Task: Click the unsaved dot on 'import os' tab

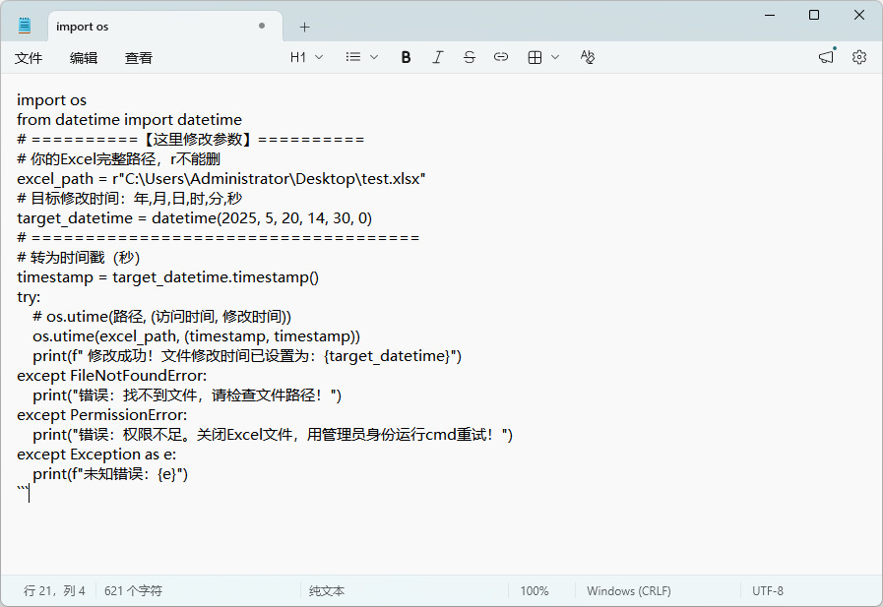Action: click(x=262, y=26)
